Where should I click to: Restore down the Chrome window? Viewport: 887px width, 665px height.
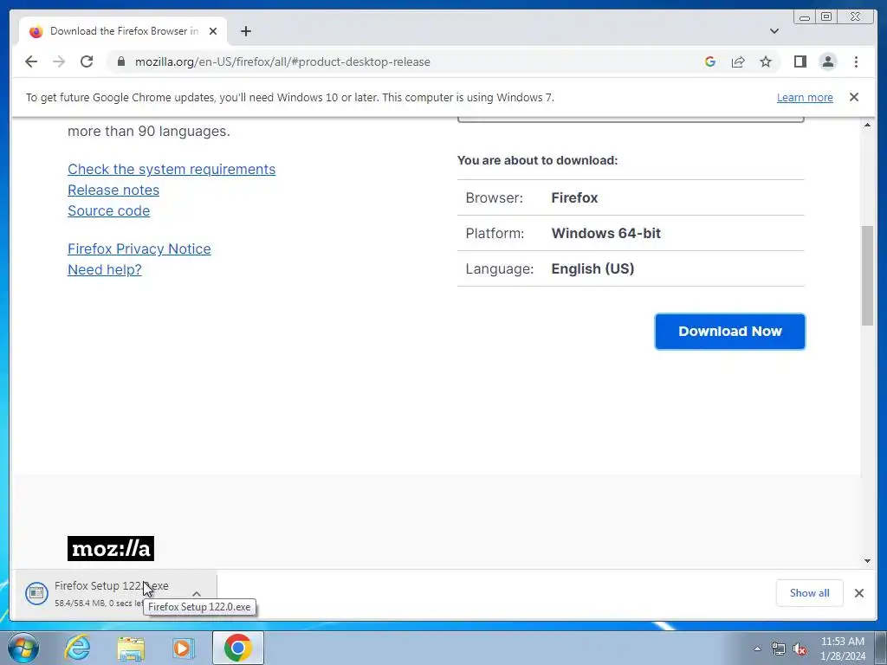[x=825, y=17]
